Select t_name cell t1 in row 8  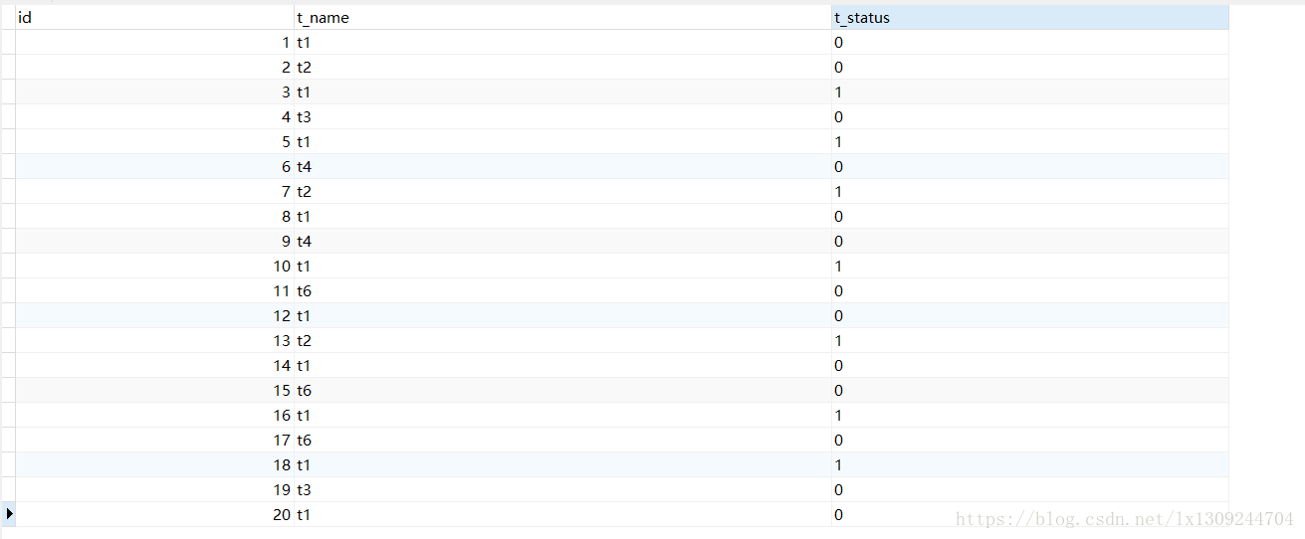(562, 217)
